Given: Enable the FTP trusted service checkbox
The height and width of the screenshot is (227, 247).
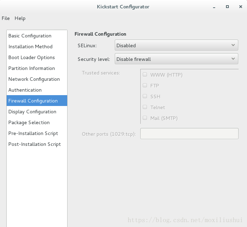Looking at the screenshot, I should (x=145, y=85).
